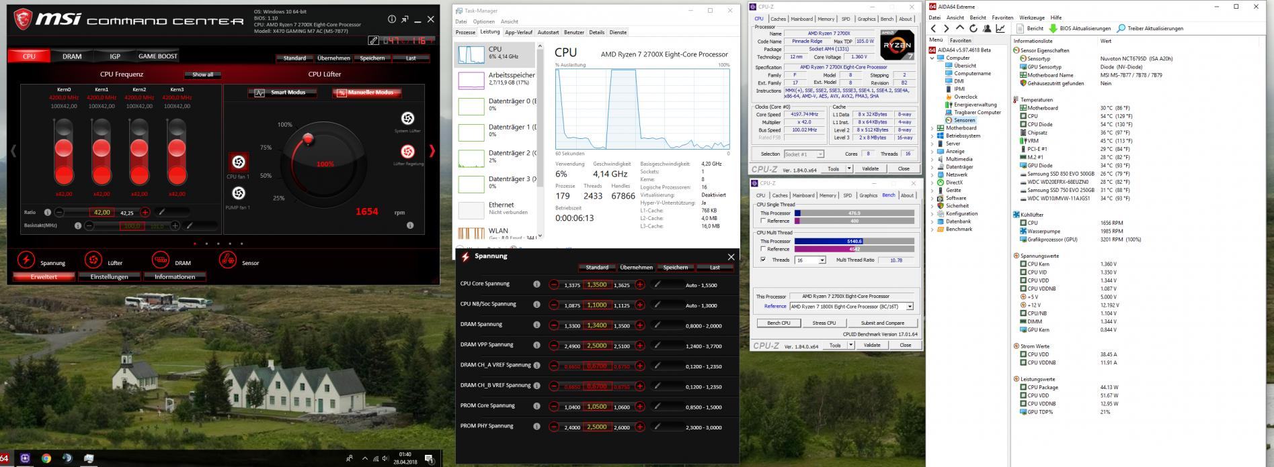Click the Ratio value field showing 42,00
Screen dimensions: 1274x467
click(102, 212)
